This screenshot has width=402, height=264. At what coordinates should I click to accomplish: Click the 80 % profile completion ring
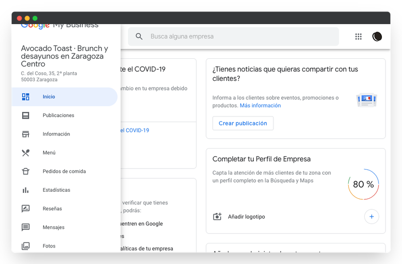click(x=363, y=184)
